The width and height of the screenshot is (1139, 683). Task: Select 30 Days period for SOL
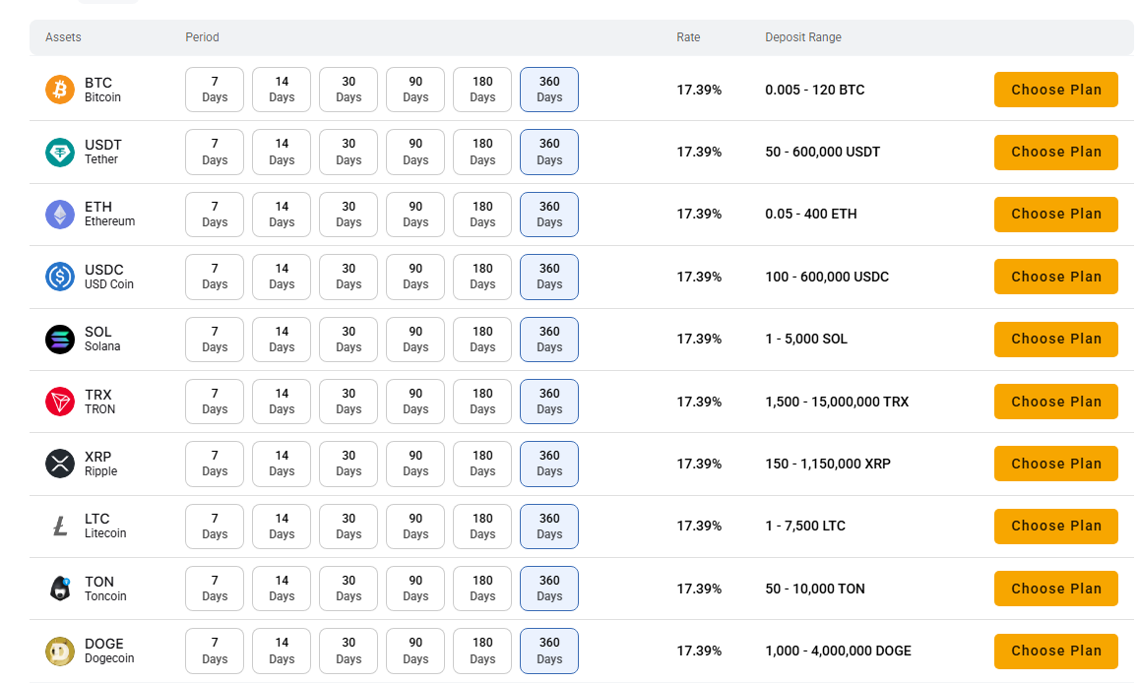pyautogui.click(x=348, y=339)
